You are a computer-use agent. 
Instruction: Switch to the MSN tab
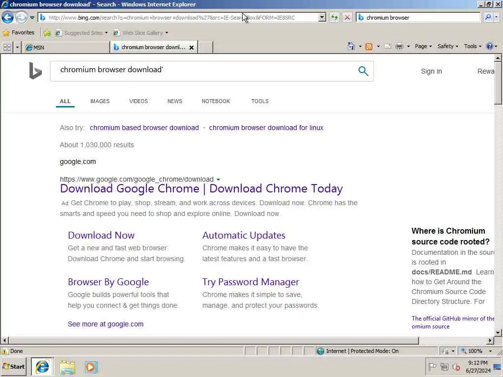pos(66,48)
